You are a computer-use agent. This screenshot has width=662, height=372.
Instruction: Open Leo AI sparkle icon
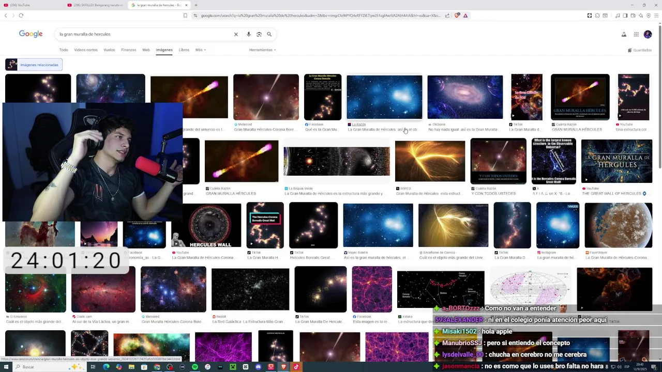pos(640,16)
